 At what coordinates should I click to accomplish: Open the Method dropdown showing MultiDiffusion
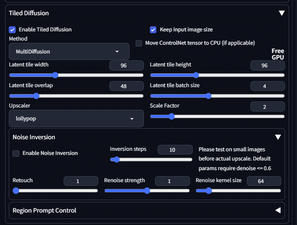69,52
